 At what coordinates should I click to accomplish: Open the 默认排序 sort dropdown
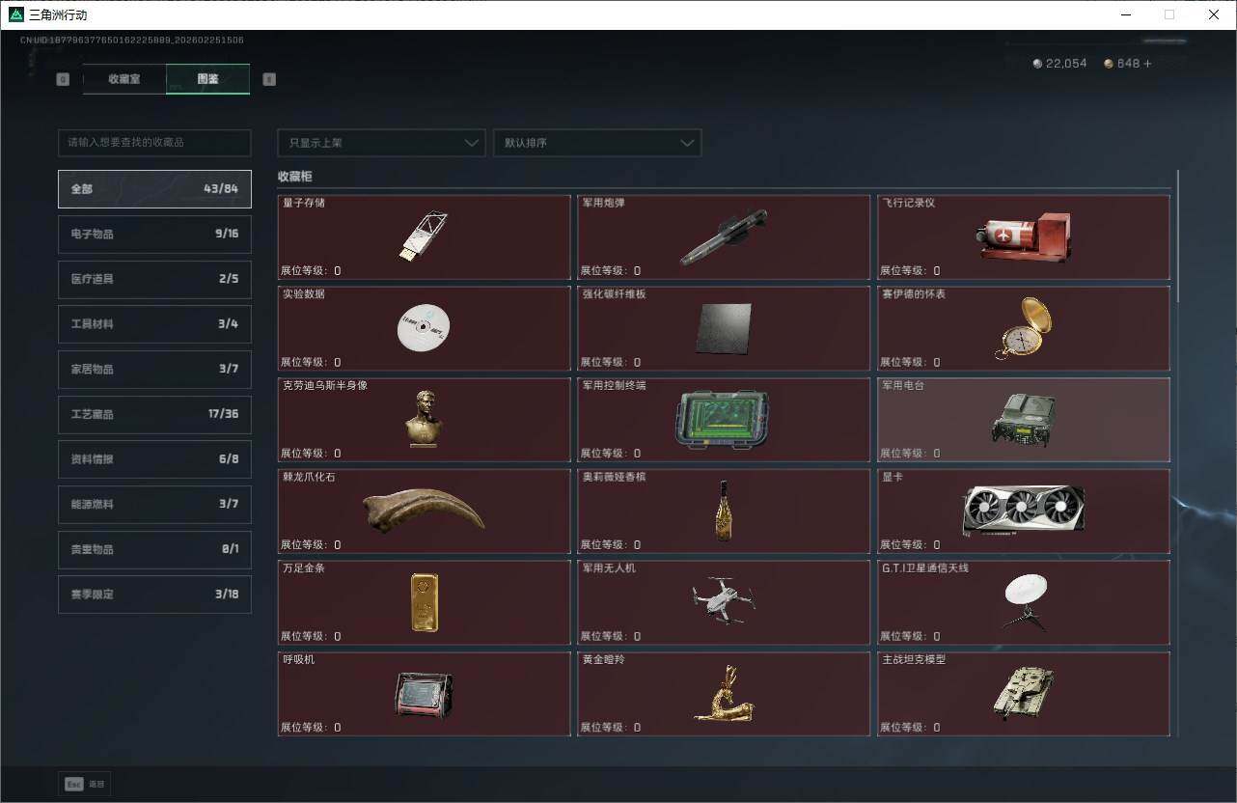pos(596,143)
